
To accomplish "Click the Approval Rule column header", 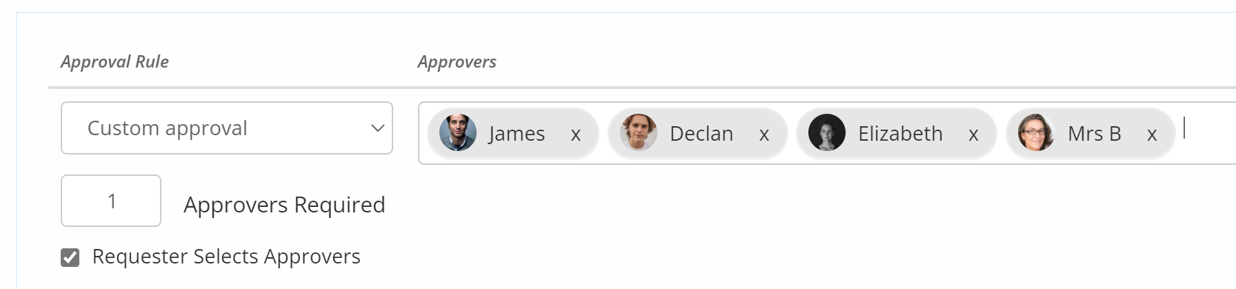I will (x=114, y=62).
